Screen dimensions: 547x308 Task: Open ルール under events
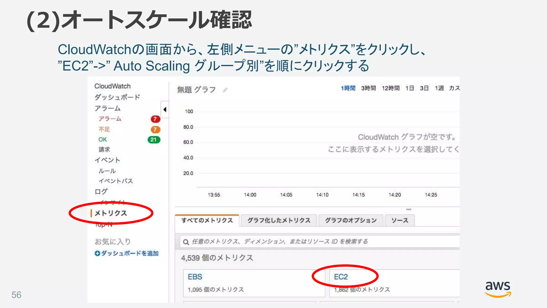pos(107,171)
